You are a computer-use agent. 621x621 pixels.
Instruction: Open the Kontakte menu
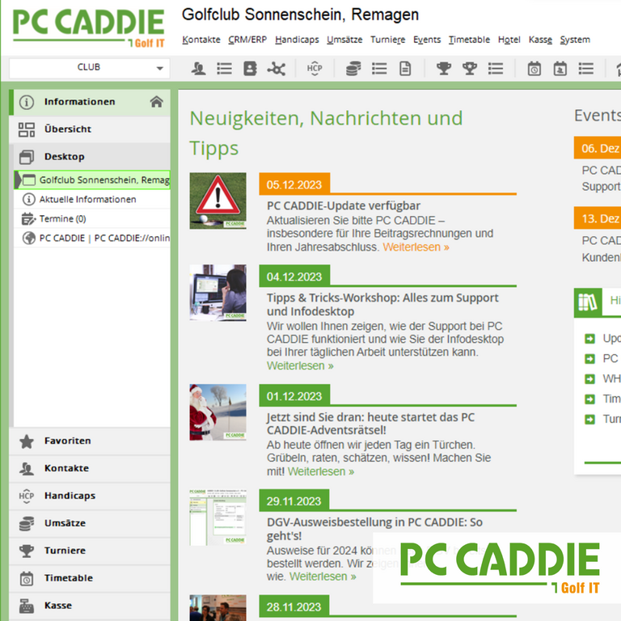tap(201, 40)
